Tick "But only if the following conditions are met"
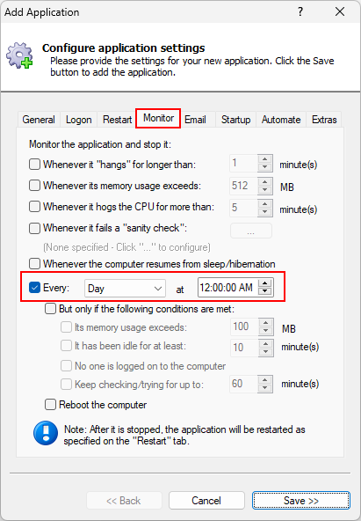This screenshot has width=361, height=521. pos(50,309)
